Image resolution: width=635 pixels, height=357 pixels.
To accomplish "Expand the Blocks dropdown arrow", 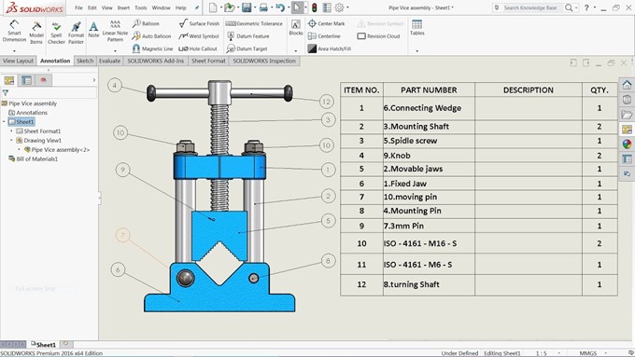I will pyautogui.click(x=296, y=51).
